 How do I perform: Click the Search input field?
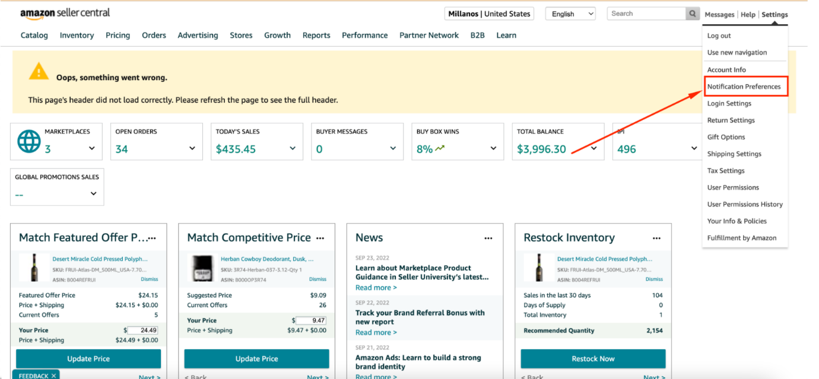646,14
